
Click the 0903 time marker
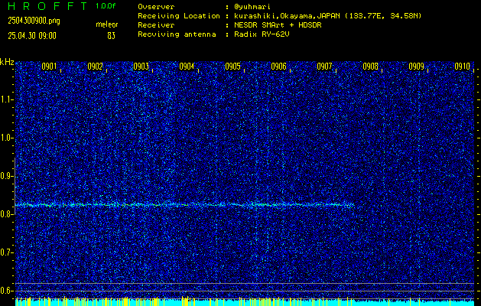coord(141,67)
